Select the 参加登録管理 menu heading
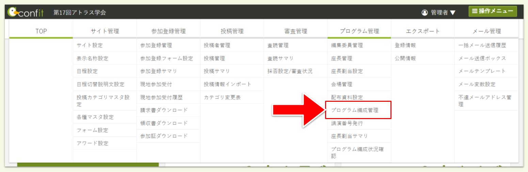This screenshot has width=528, height=172. click(168, 31)
